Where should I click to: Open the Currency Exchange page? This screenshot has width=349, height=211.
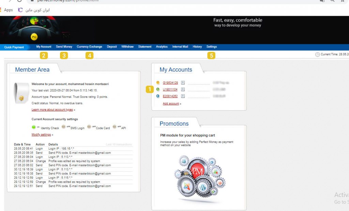90,47
